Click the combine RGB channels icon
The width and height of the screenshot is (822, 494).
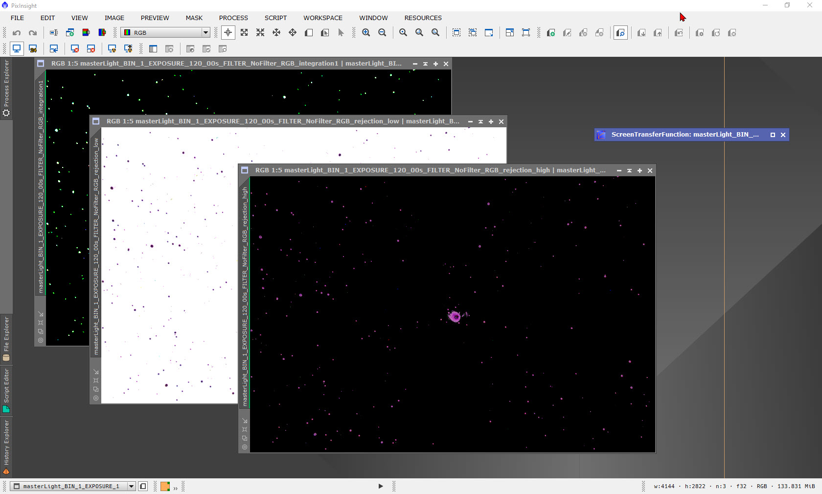point(102,33)
